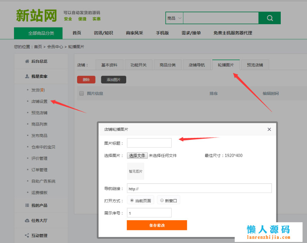The image size is (307, 243).
Task: Focus the 图片标题 text field
Action: 149,143
